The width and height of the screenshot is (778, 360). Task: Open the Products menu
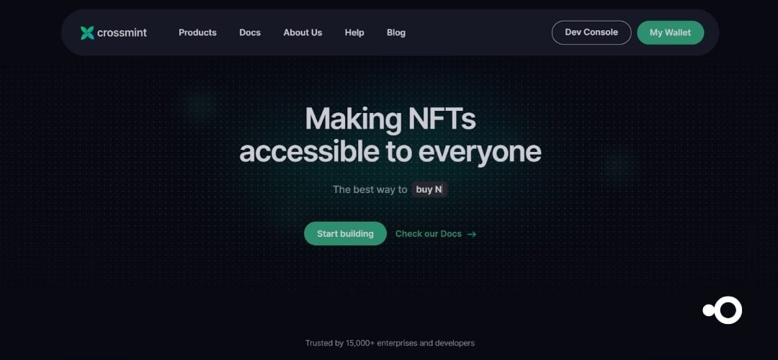point(197,32)
